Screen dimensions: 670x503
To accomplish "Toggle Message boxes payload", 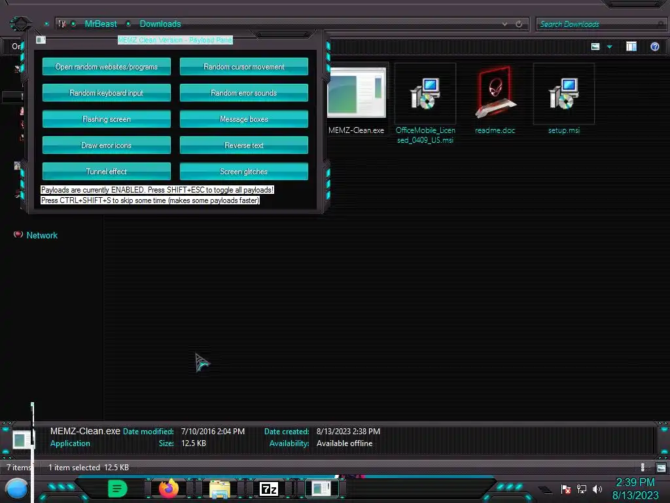I will point(244,119).
